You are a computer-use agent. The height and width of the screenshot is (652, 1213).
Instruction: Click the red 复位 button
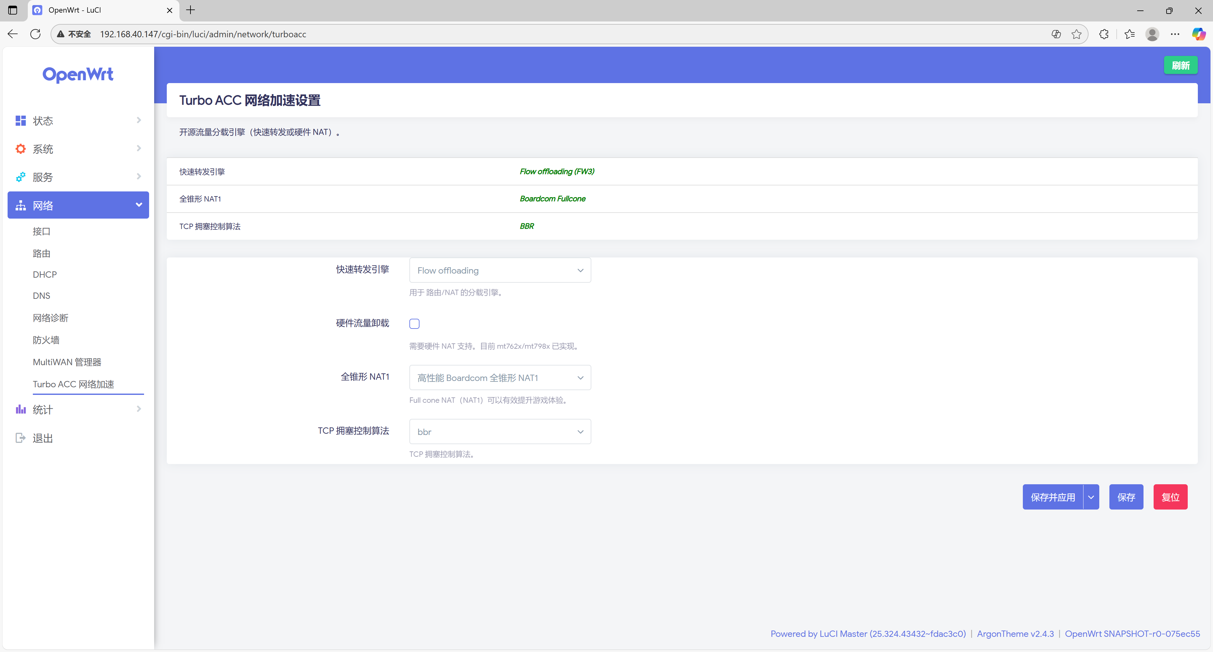1170,497
